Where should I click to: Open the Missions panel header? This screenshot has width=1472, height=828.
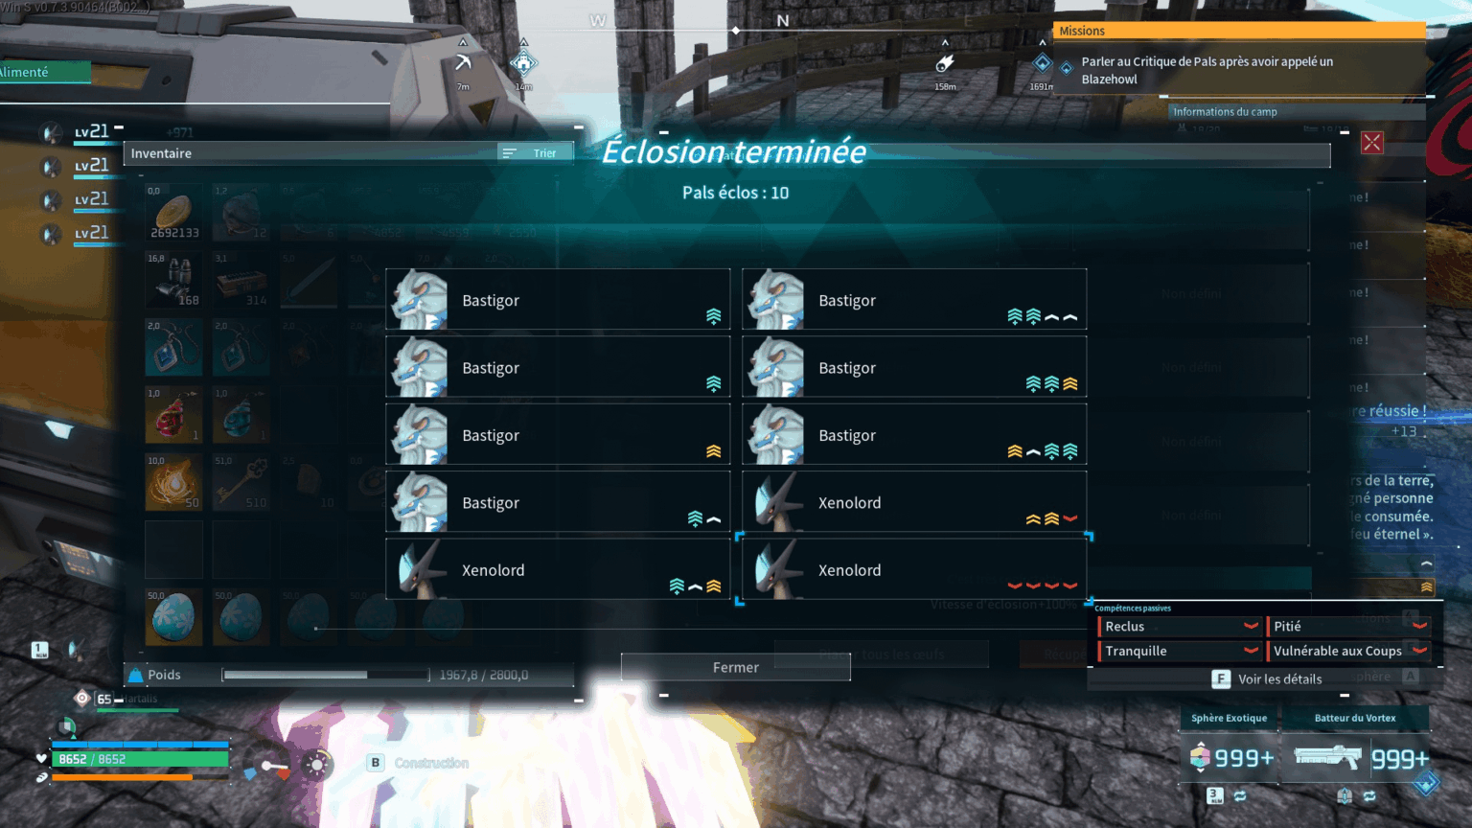click(1240, 31)
